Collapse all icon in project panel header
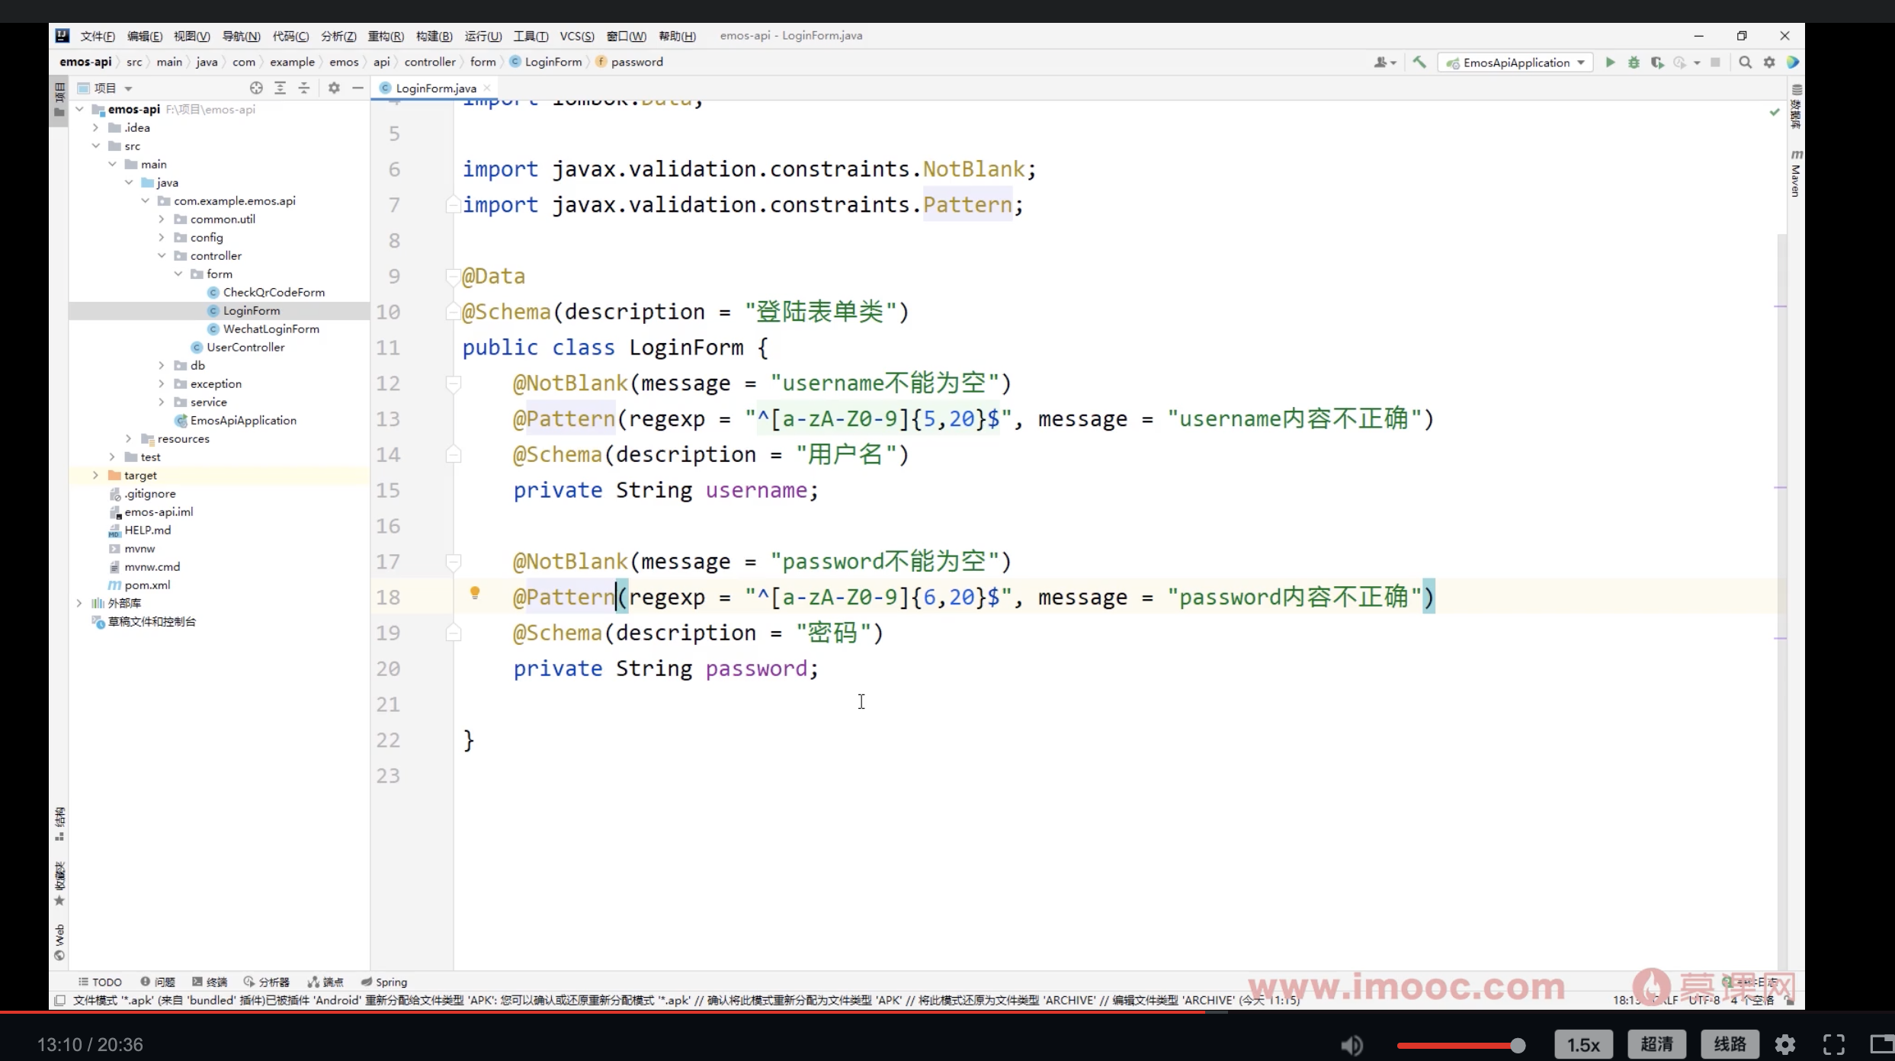The image size is (1895, 1061). (x=304, y=88)
